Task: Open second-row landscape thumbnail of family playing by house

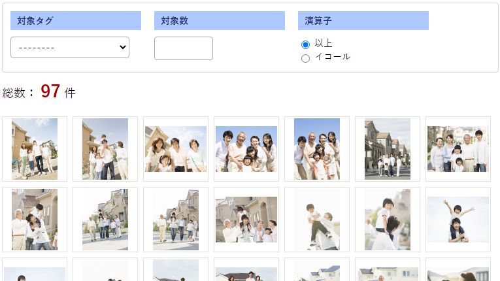Action: [246, 220]
